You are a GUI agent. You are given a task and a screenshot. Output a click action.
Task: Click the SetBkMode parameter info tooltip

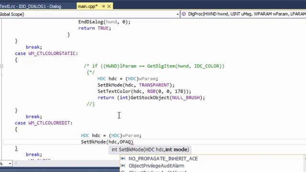tap(150, 150)
